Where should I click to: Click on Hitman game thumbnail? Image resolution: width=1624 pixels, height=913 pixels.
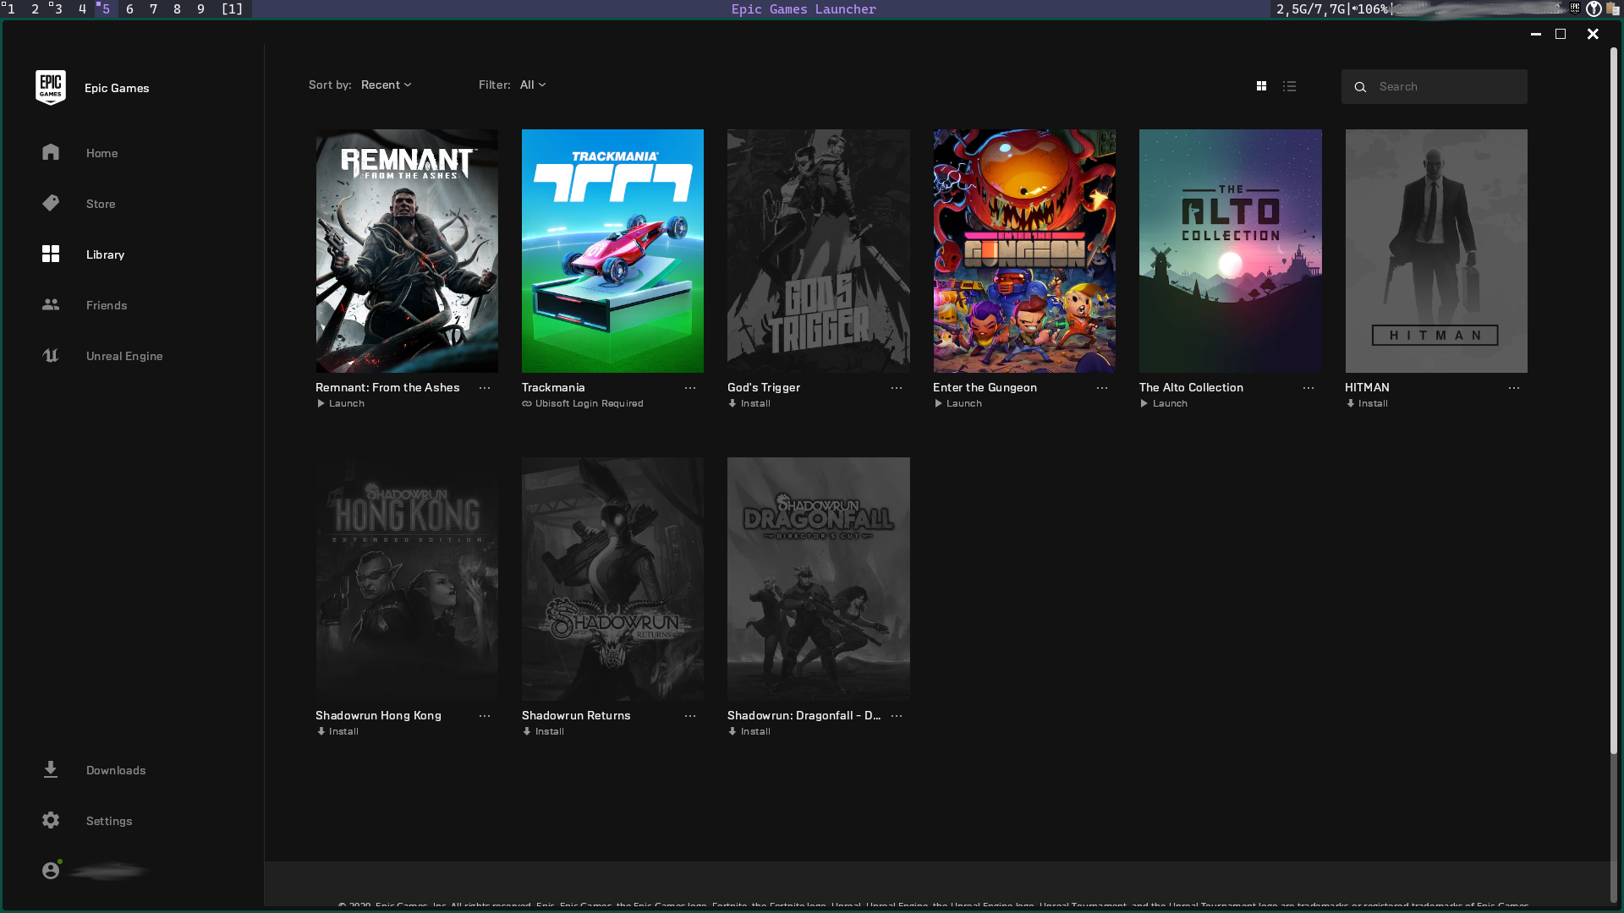1436,251
